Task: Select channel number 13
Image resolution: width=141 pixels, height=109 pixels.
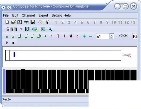Action: tap(133, 22)
